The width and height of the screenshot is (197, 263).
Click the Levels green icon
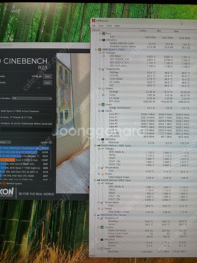(103, 104)
